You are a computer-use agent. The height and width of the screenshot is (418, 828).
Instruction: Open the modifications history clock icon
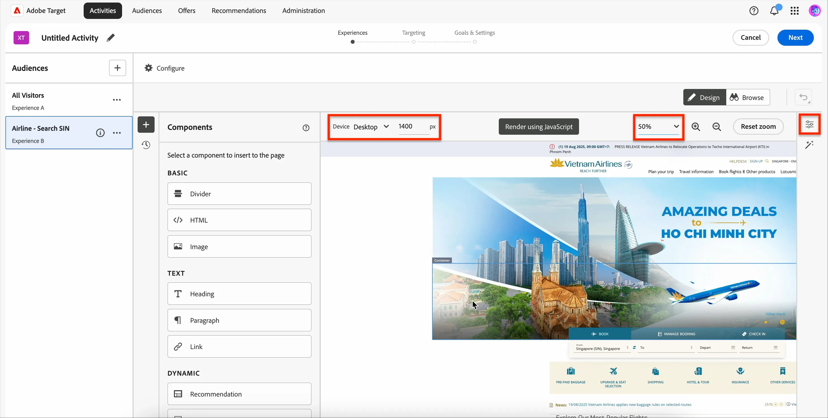click(146, 145)
